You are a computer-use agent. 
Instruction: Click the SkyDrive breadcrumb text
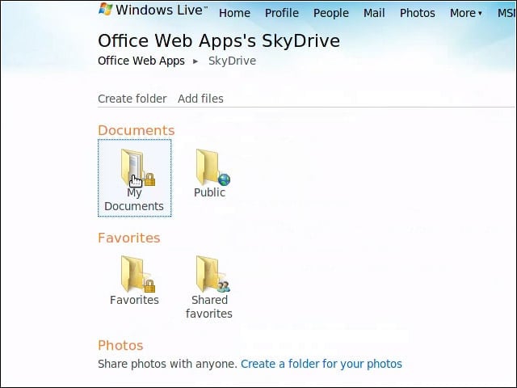pyautogui.click(x=232, y=61)
